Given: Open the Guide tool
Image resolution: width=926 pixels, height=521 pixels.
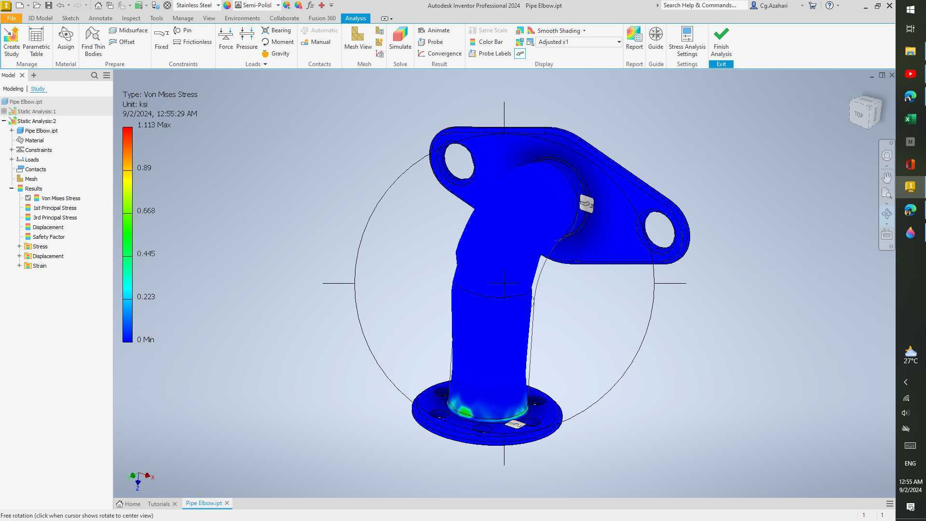Looking at the screenshot, I should [x=655, y=39].
